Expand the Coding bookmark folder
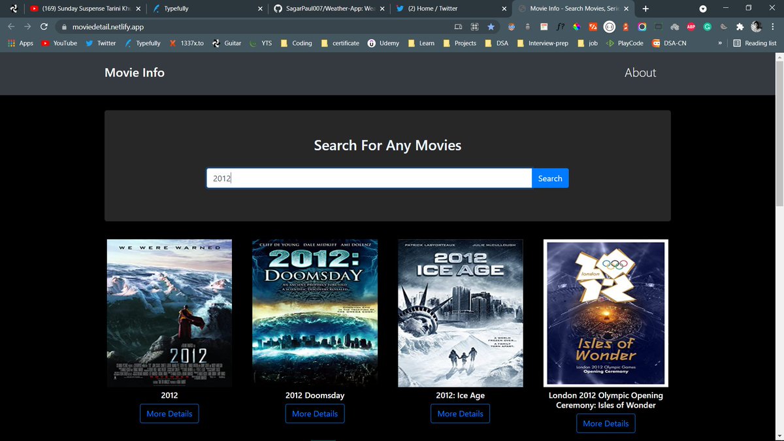784x441 pixels. click(296, 43)
